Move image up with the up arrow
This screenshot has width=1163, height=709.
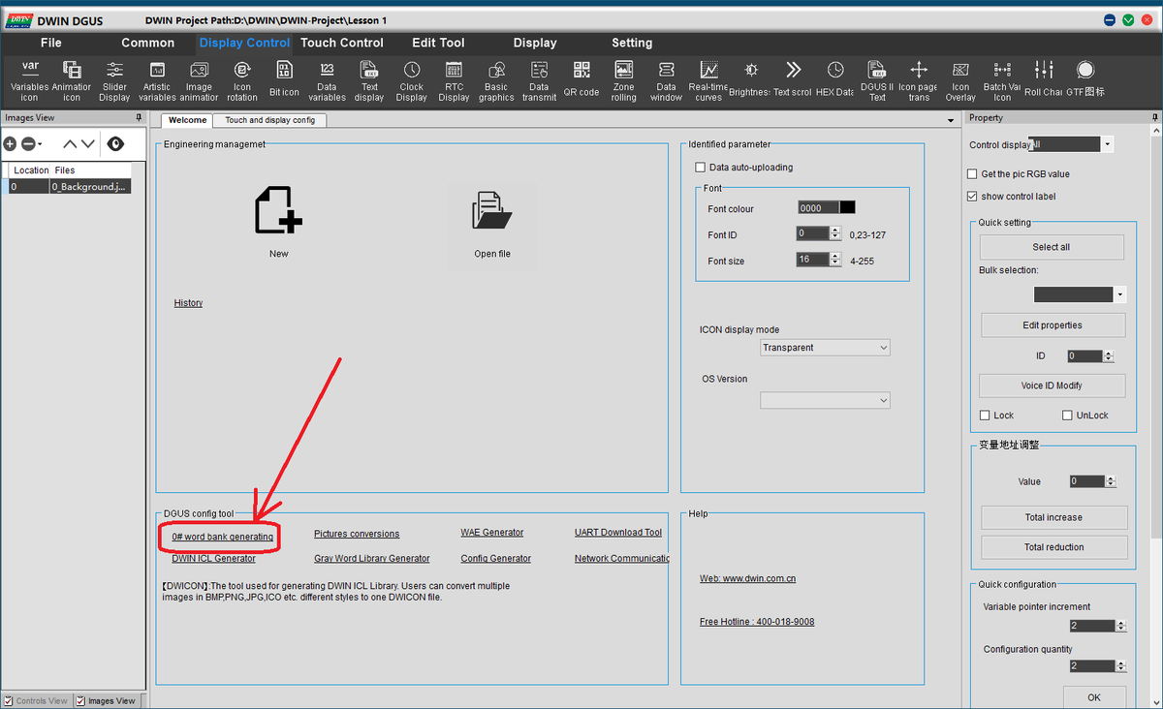70,143
